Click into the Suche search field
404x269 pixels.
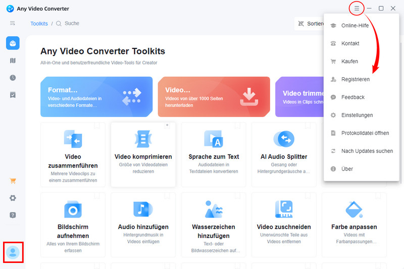tap(72, 23)
